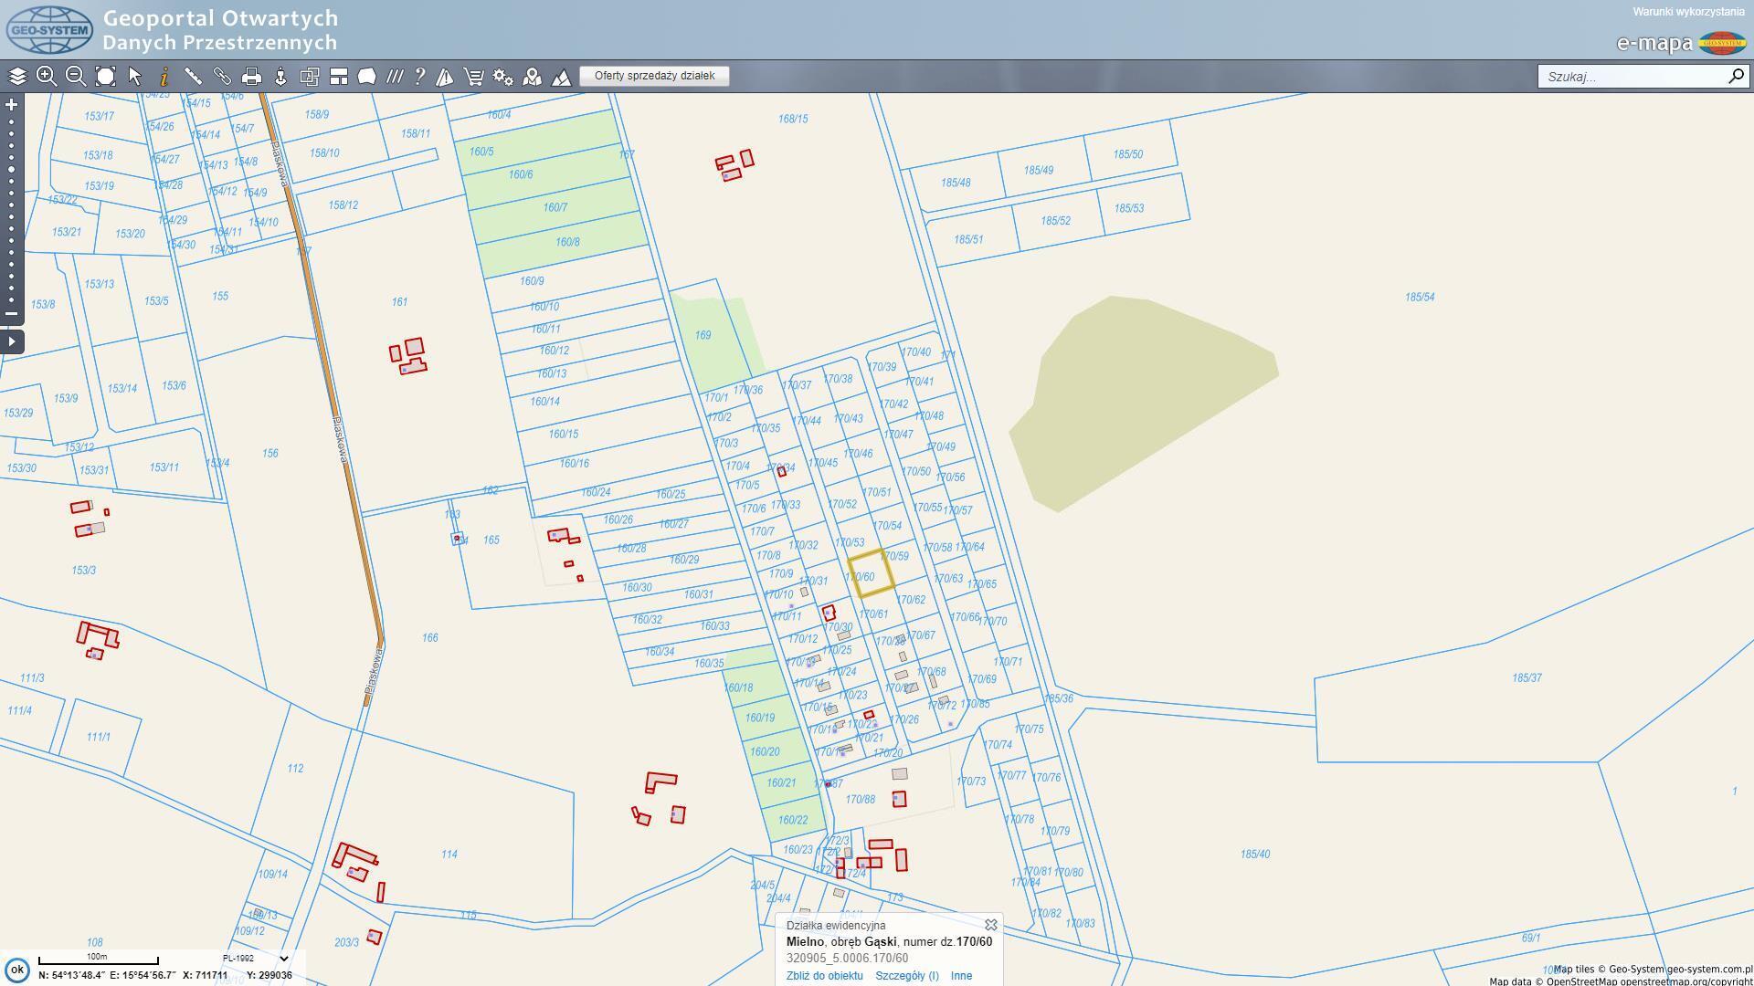1754x986 pixels.
Task: Click parcel label 185/54
Action: click(1420, 298)
